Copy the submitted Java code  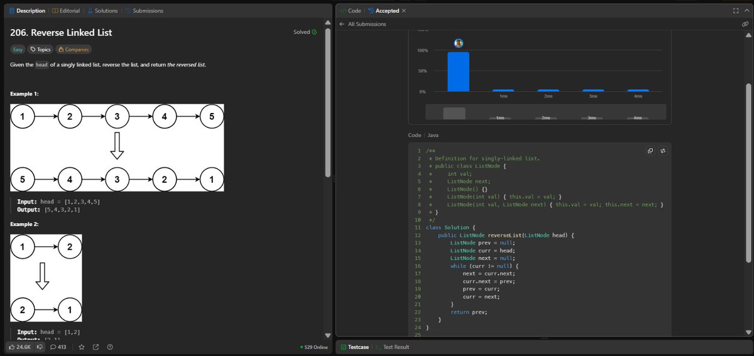point(650,151)
